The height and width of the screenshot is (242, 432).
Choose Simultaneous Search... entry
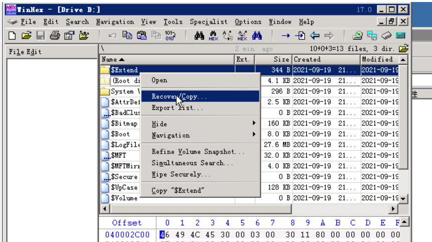200,163
